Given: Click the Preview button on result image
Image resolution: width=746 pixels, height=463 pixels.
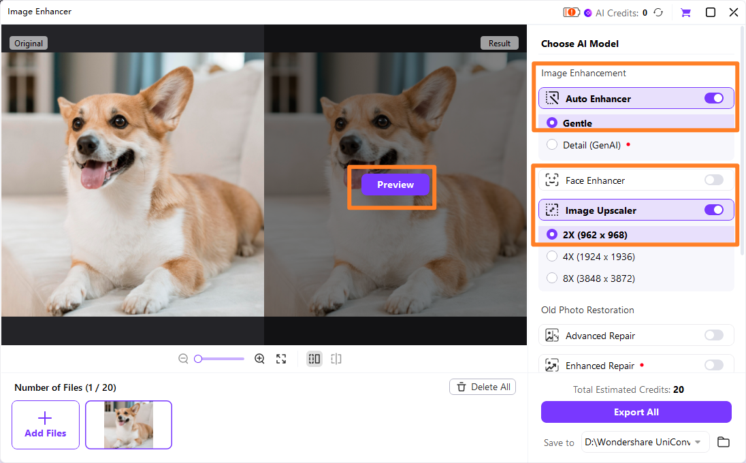Looking at the screenshot, I should 395,185.
